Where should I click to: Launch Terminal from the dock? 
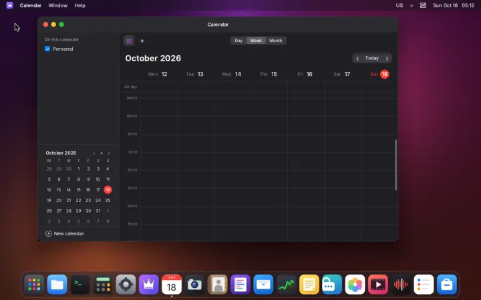[x=80, y=285]
